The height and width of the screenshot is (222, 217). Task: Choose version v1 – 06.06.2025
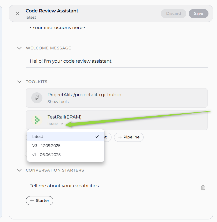(47, 155)
